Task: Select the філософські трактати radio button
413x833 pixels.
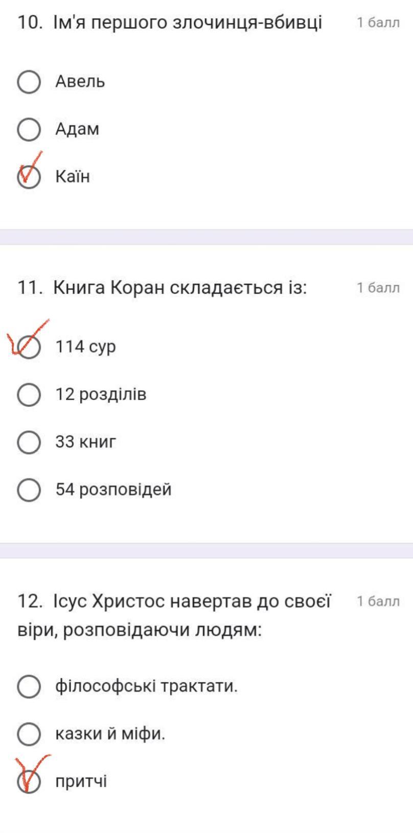Action: pos(29,686)
